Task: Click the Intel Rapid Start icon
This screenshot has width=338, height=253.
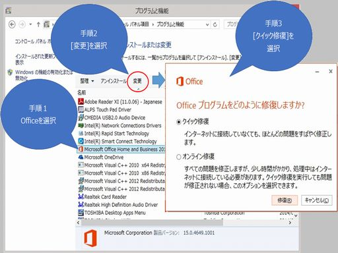Action: [81, 133]
